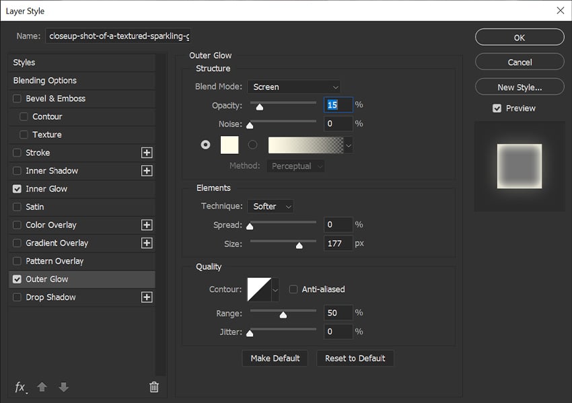Enable Anti-aliased for the contour
This screenshot has height=403, width=572.
tap(293, 289)
